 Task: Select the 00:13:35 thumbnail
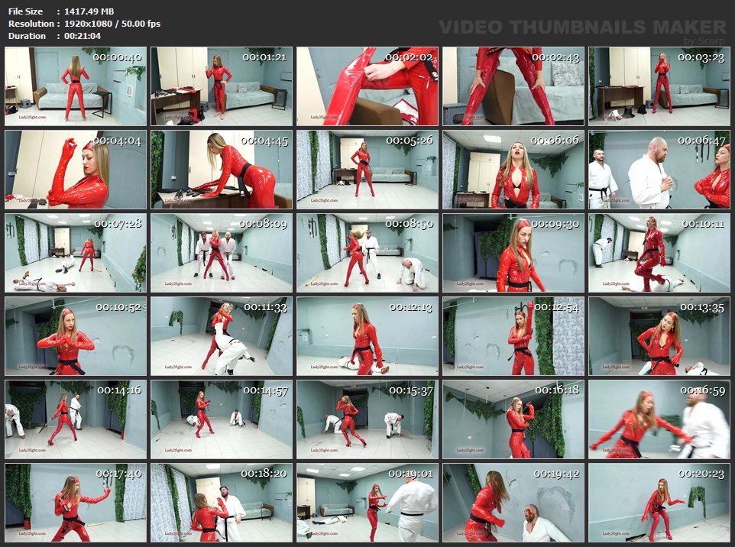coord(659,336)
